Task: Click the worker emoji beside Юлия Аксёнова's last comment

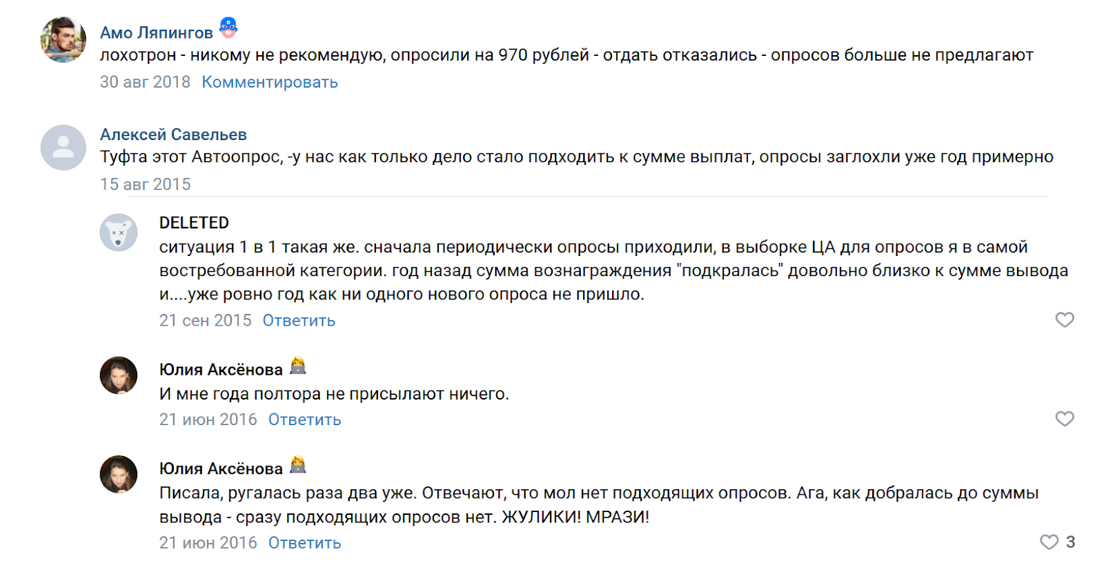Action: 297,467
